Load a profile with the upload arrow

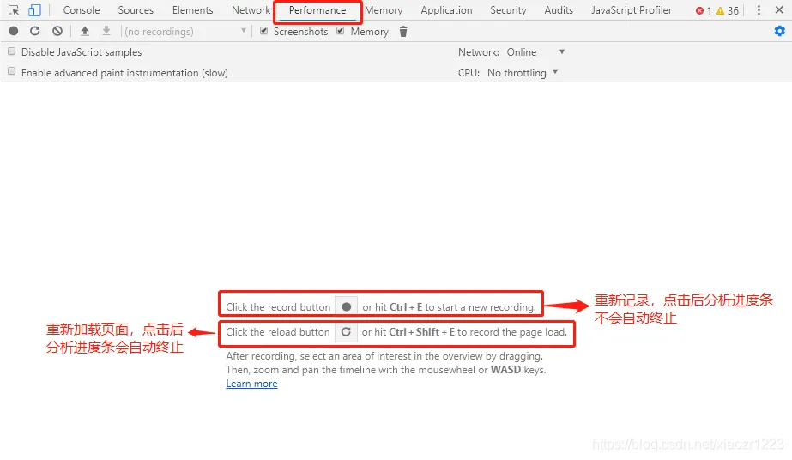pyautogui.click(x=85, y=31)
